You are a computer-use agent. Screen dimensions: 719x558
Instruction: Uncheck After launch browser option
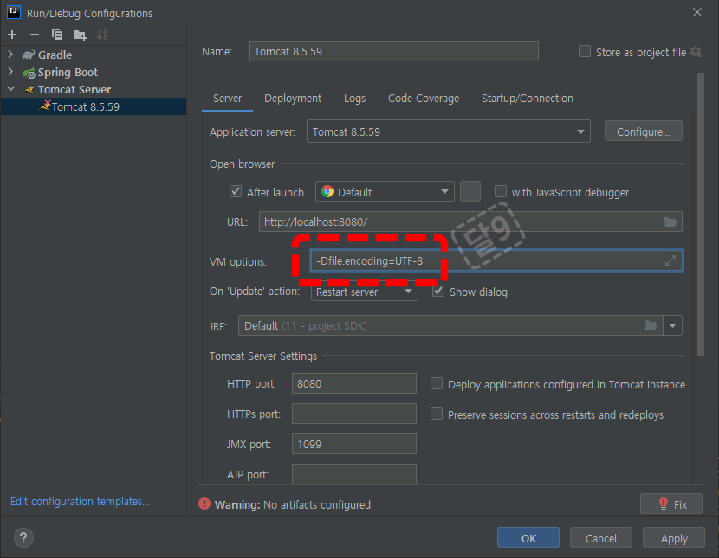click(236, 191)
